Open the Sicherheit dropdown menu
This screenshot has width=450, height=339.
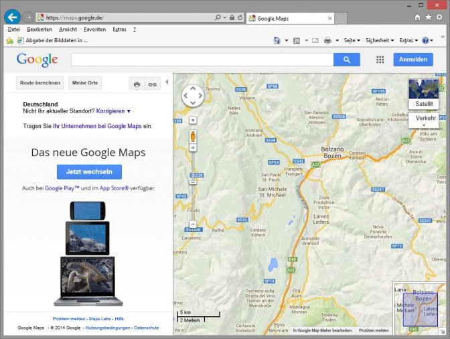click(x=380, y=40)
